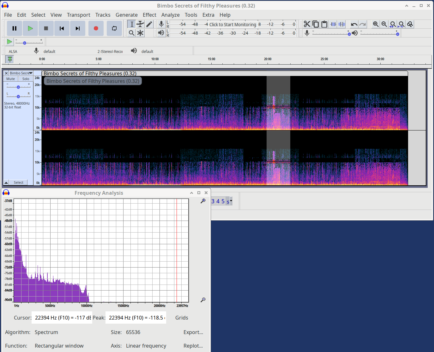Click the Replot... button

pos(193,346)
